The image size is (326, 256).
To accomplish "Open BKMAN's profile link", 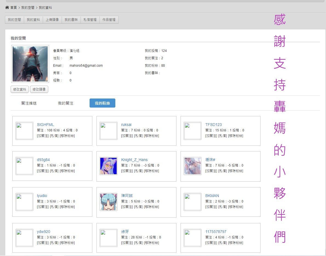I will click(212, 196).
